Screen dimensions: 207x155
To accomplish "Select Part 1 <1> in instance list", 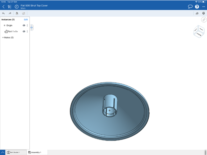I will pyautogui.click(x=15, y=32).
